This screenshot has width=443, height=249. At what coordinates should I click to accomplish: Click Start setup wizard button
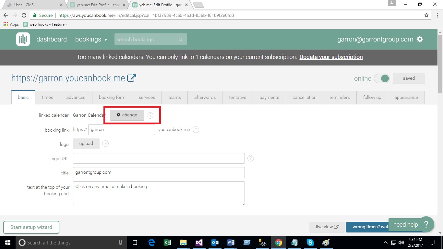(31, 227)
